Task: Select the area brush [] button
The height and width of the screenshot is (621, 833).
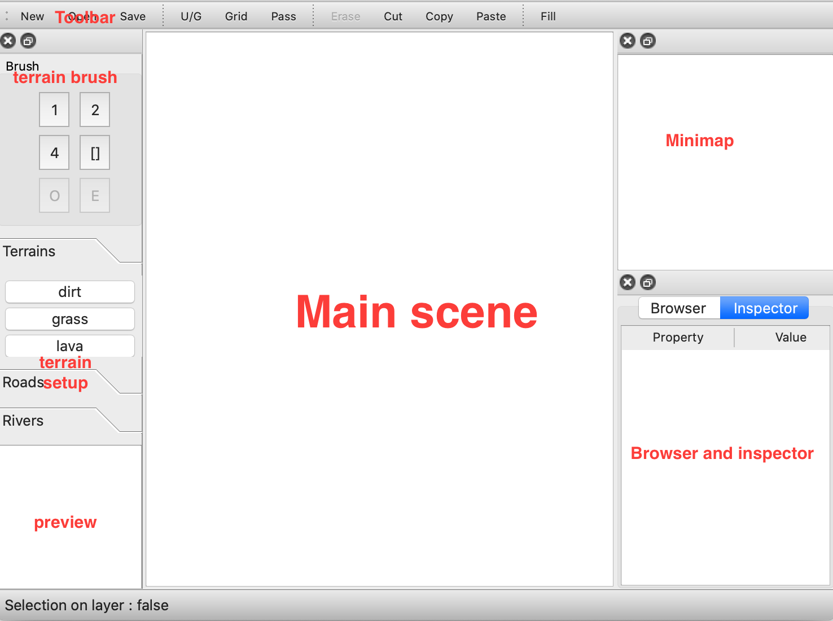Action: (95, 153)
